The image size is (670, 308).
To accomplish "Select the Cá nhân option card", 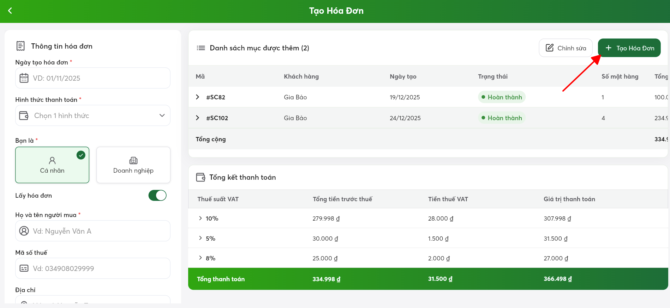I will click(52, 165).
